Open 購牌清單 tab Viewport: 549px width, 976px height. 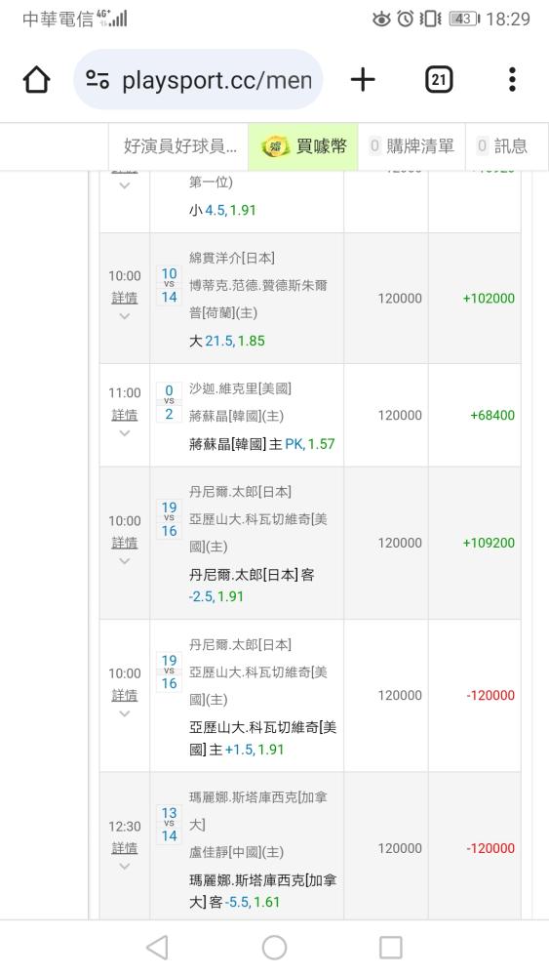click(x=412, y=147)
